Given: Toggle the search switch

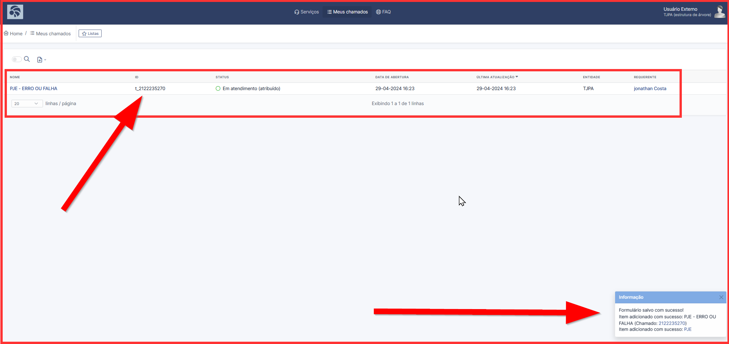Looking at the screenshot, I should click(16, 59).
